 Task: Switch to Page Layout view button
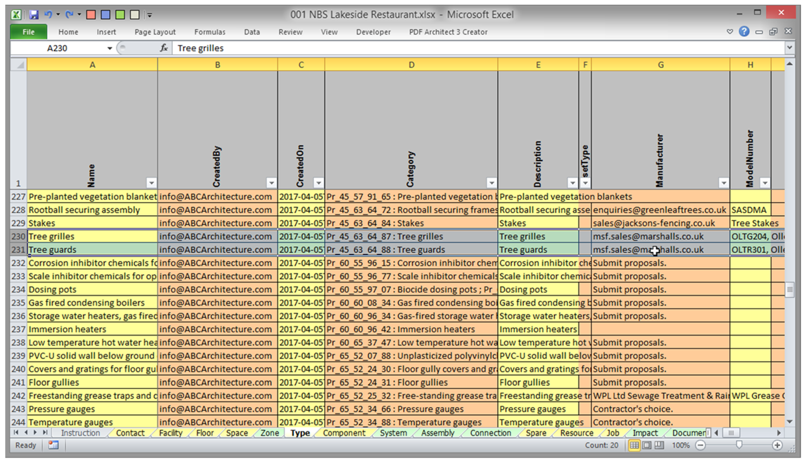[x=647, y=445]
